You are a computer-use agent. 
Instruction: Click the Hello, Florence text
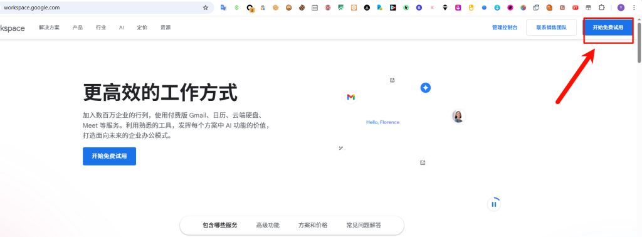tap(383, 122)
